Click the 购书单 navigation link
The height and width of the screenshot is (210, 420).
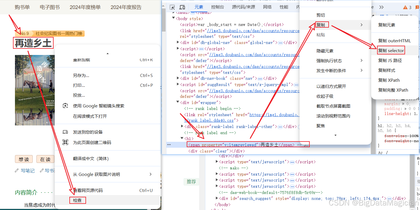pos(22,7)
